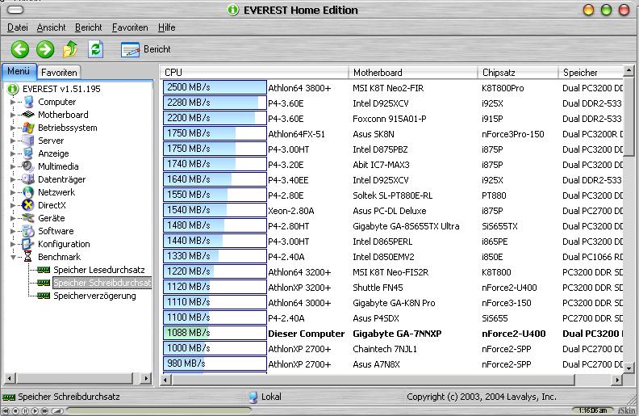Open the Bericht menu in the menu bar
Image resolution: width=639 pixels, height=416 pixels.
point(89,27)
